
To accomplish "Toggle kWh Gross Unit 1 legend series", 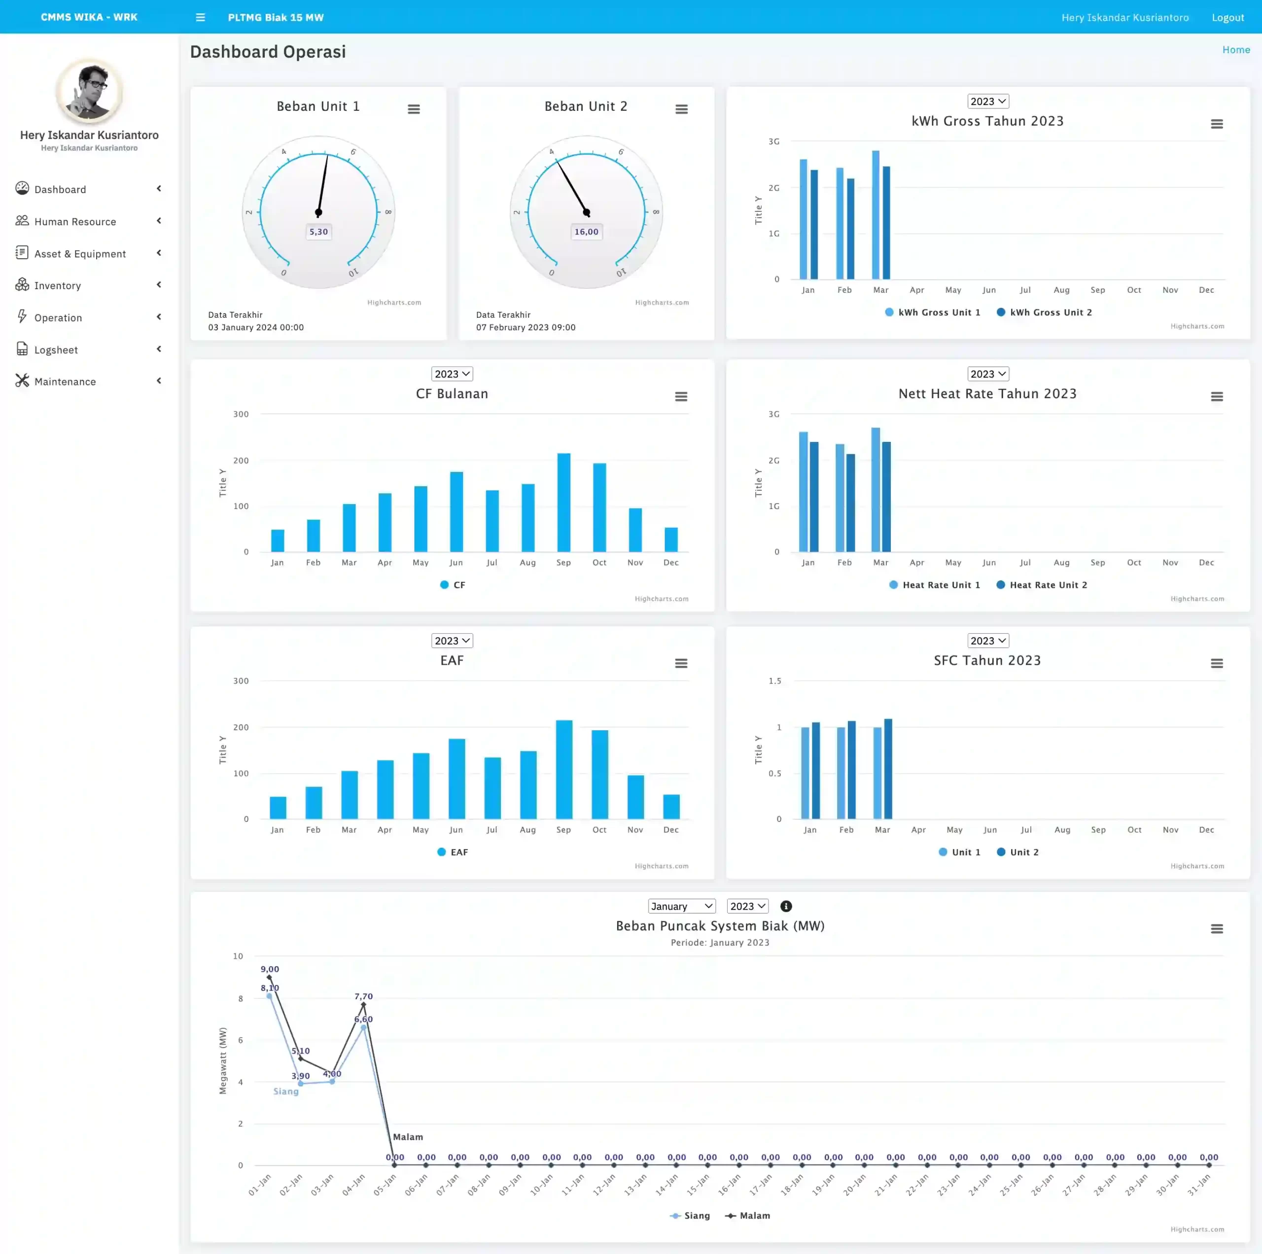I will [932, 313].
